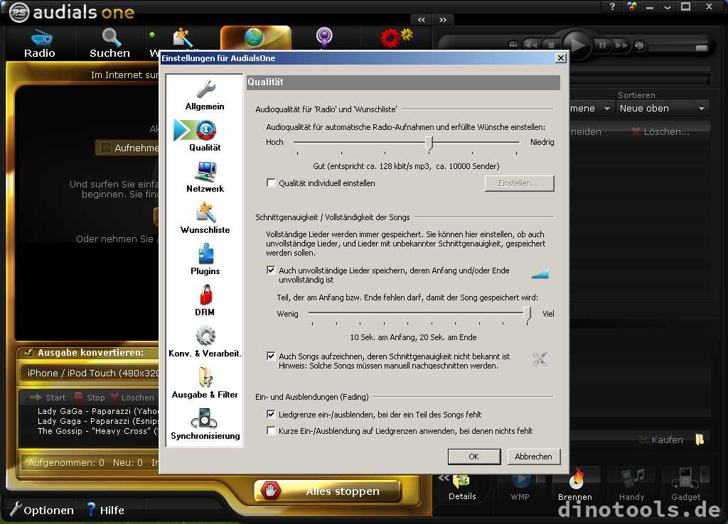Viewport: 728px width, 524px height.
Task: Click the folder icon next to Kaufen
Action: click(x=700, y=439)
